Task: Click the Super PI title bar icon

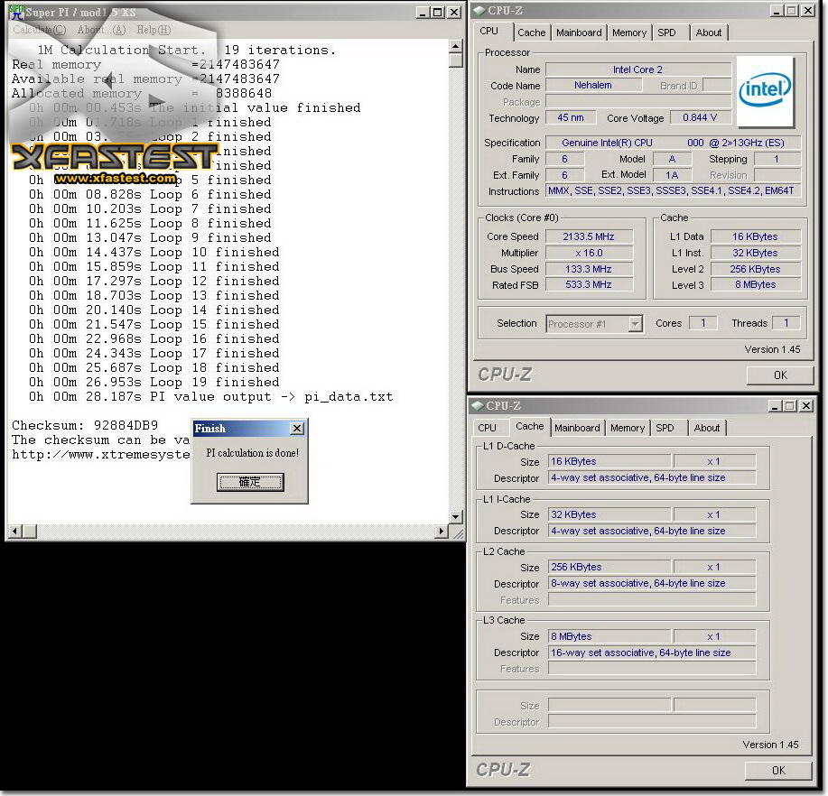Action: pos(15,12)
